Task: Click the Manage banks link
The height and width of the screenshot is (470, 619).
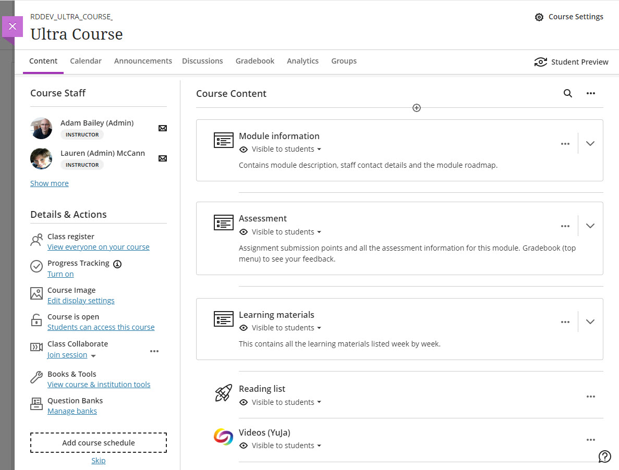Action: (72, 411)
